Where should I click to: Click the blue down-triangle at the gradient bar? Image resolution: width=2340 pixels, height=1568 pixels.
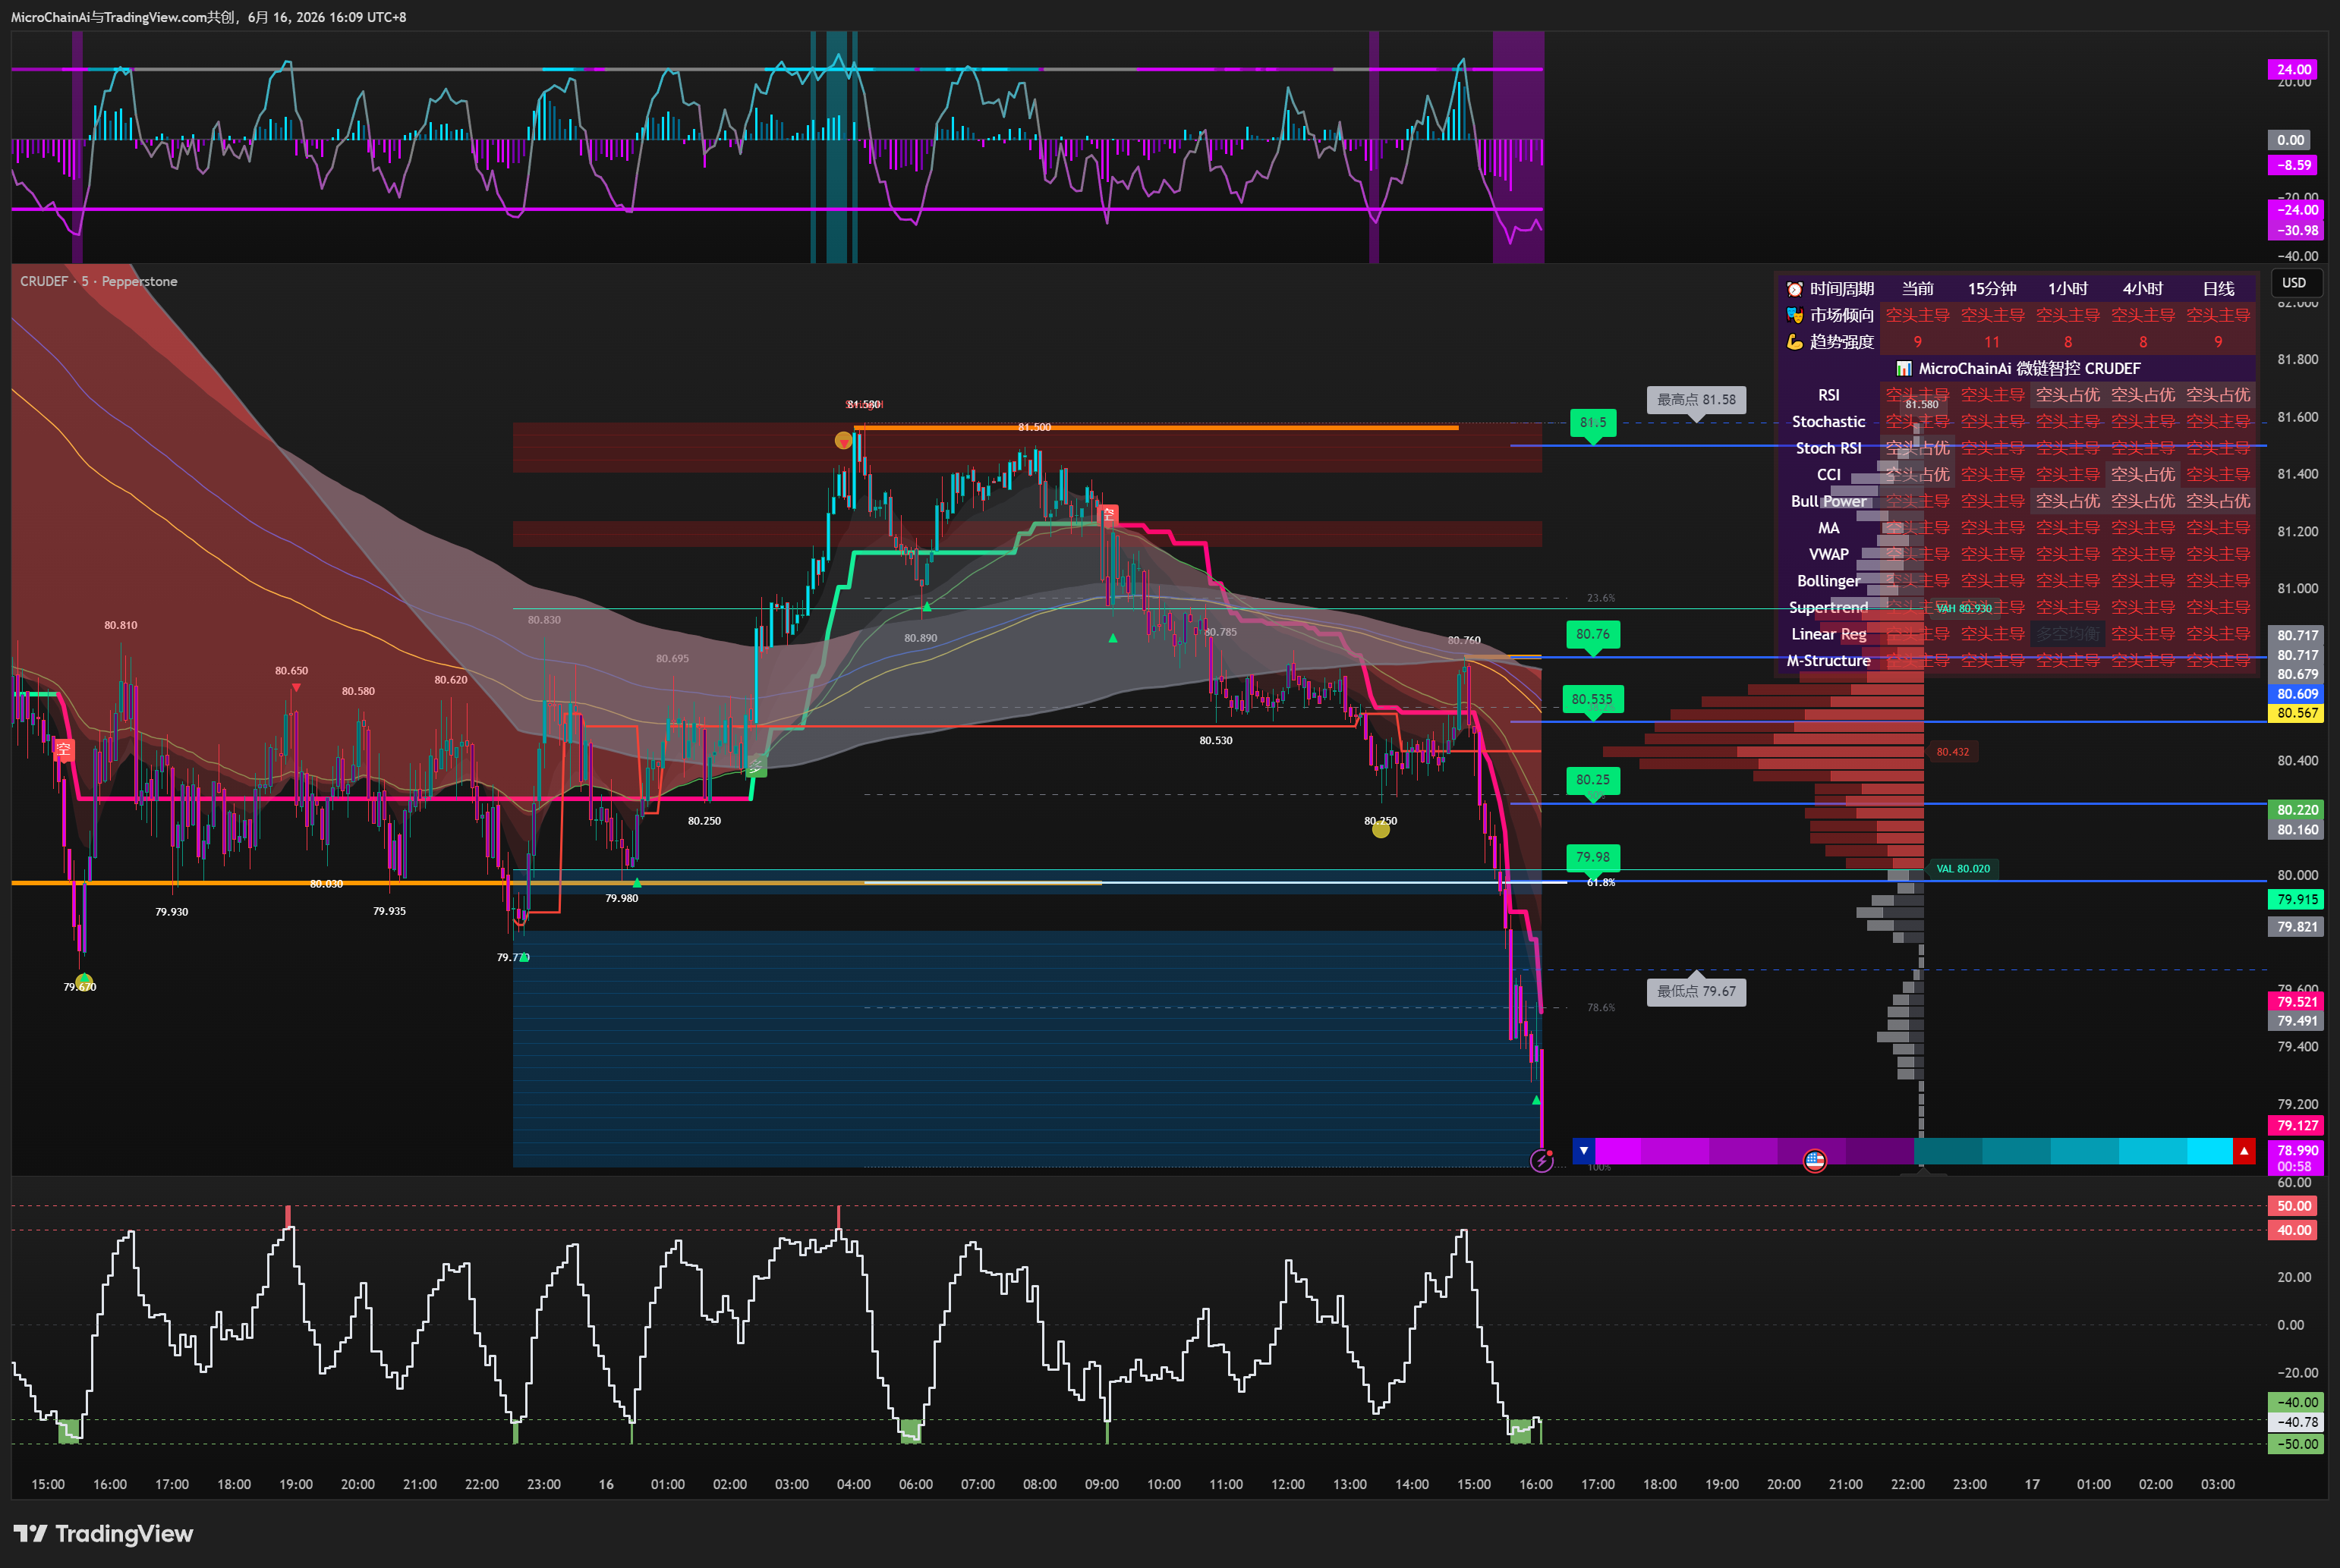pyautogui.click(x=1584, y=1151)
